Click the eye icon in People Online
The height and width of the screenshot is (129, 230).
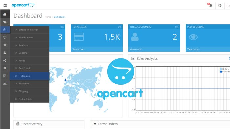(193, 37)
